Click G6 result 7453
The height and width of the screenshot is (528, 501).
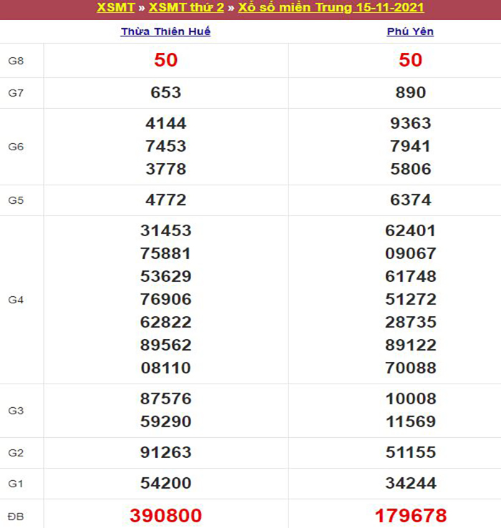(x=165, y=146)
